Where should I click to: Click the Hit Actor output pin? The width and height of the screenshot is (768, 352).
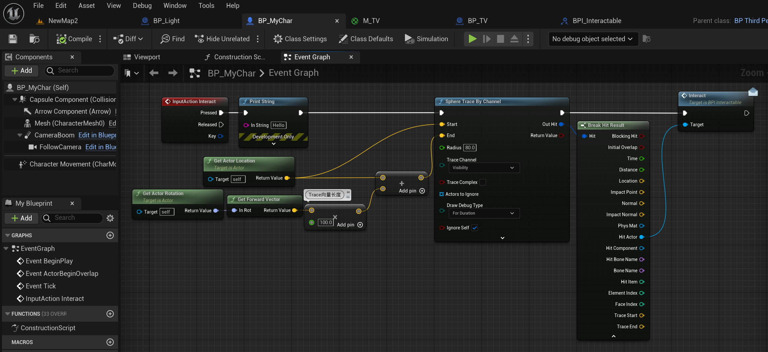pyautogui.click(x=642, y=237)
